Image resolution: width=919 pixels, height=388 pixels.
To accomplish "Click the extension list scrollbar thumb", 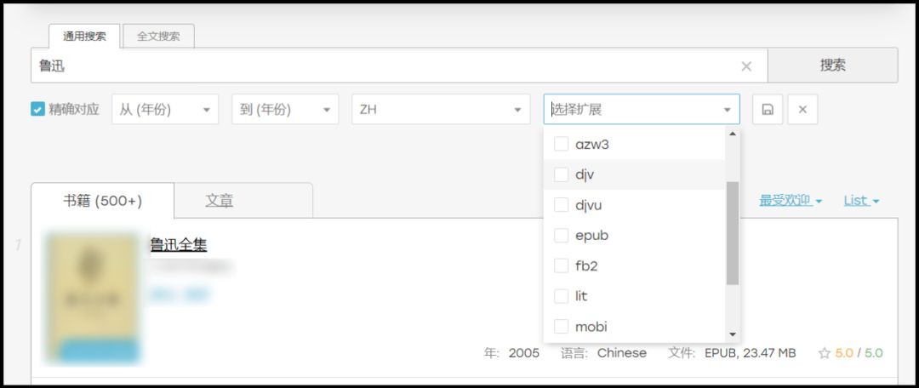I will point(732,232).
